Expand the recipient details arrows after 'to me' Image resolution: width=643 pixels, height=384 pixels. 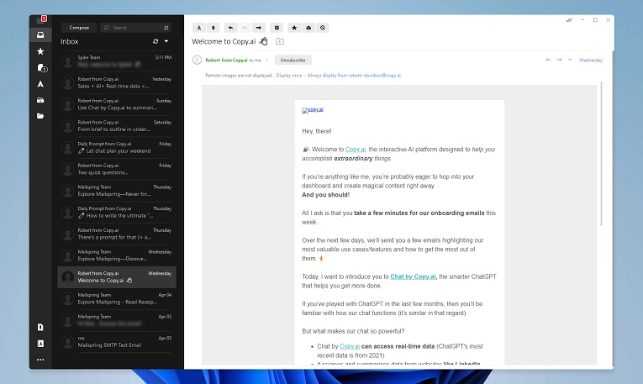click(x=266, y=60)
